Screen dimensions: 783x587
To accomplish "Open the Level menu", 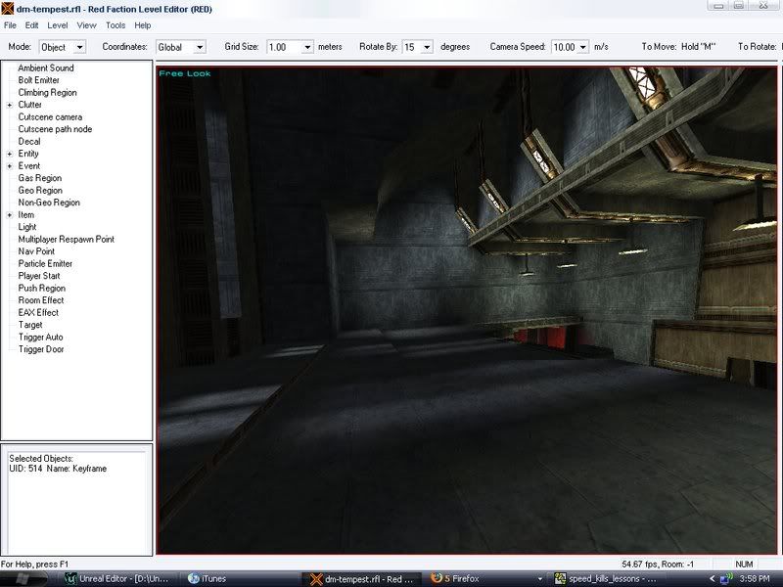I will coord(57,25).
